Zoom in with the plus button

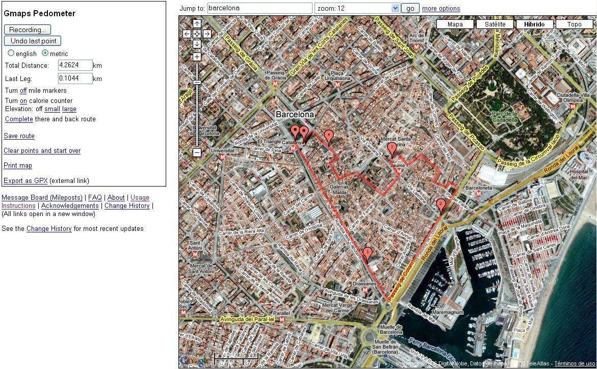click(197, 57)
